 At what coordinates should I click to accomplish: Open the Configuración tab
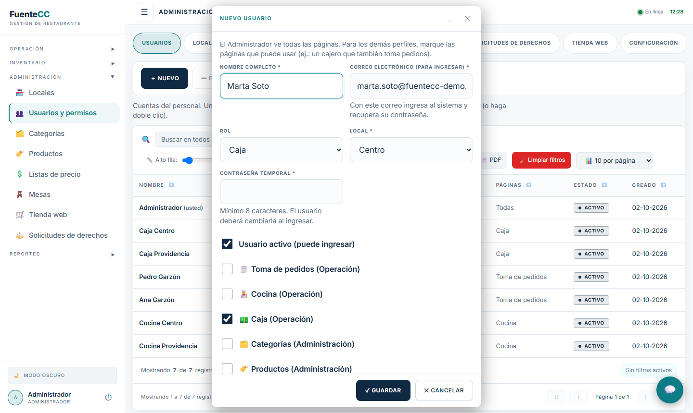coord(654,43)
